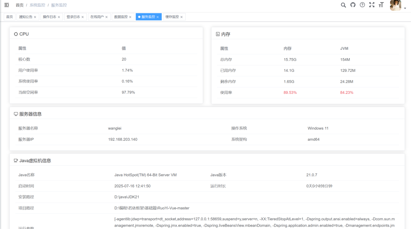Open the help documentation question-mark icon
The width and height of the screenshot is (411, 229).
[x=362, y=5]
